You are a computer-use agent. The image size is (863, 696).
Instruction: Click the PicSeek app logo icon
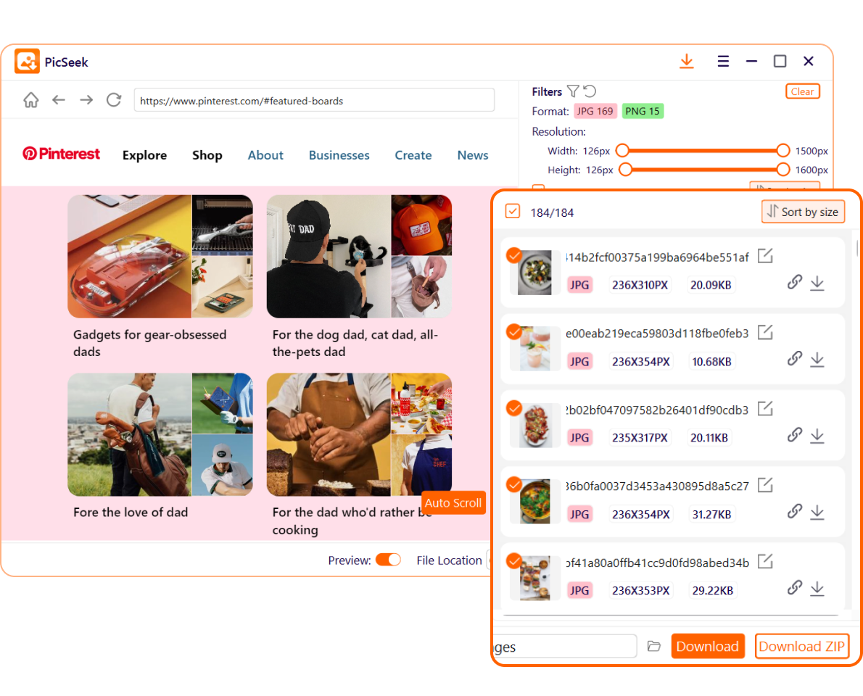27,61
